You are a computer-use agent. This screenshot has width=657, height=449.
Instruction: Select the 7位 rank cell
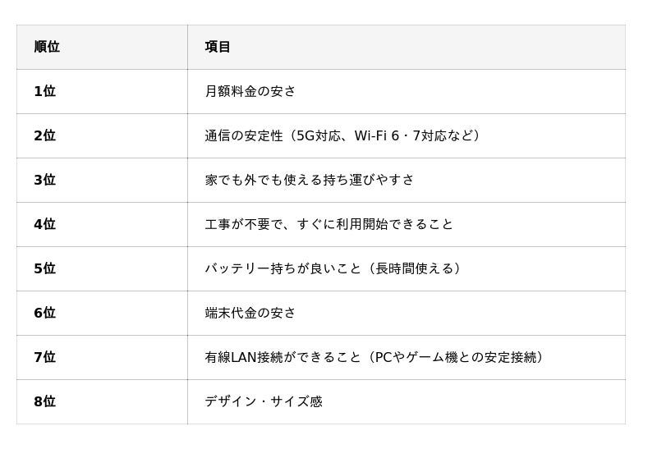[44, 357]
